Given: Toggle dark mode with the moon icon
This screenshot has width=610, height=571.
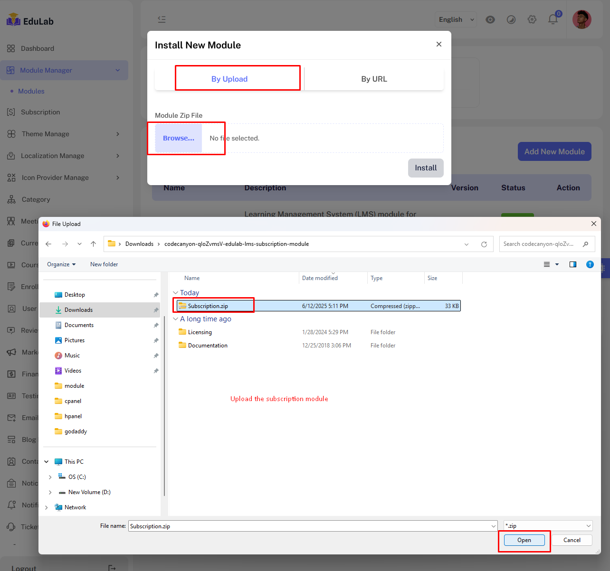Looking at the screenshot, I should [x=511, y=20].
